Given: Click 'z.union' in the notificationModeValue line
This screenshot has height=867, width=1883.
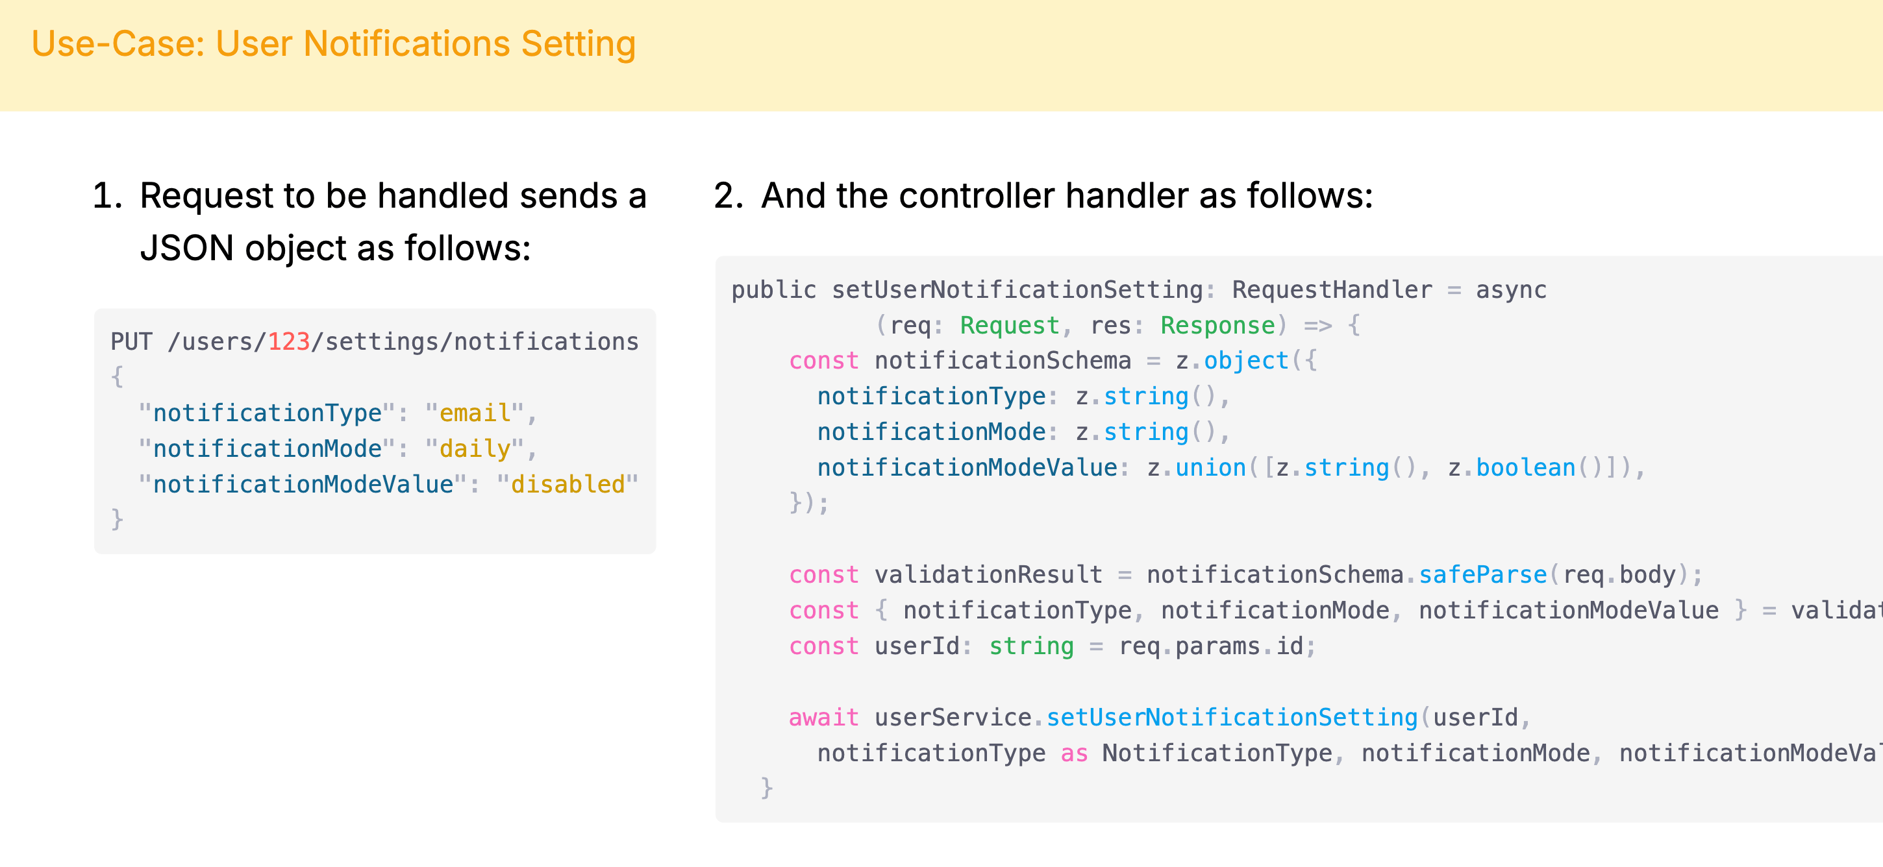Looking at the screenshot, I should pyautogui.click(x=1196, y=468).
